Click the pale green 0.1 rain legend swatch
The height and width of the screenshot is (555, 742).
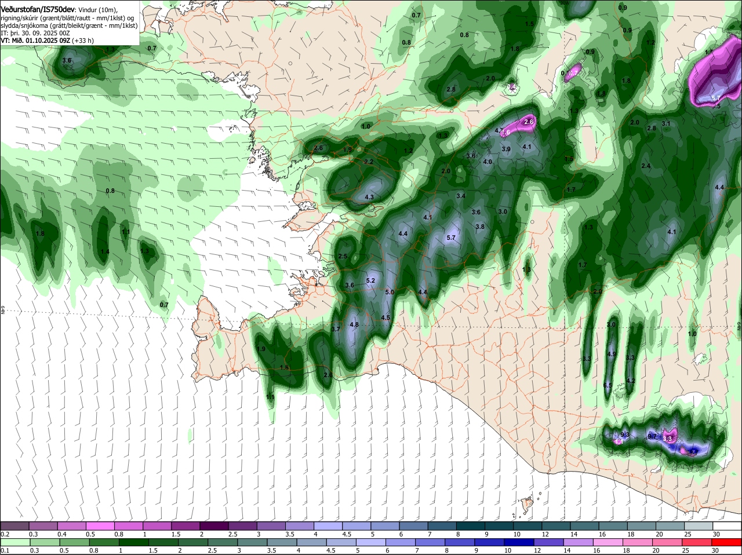[16, 542]
